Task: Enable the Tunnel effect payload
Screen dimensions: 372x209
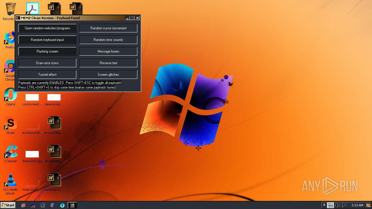Action: [47, 75]
